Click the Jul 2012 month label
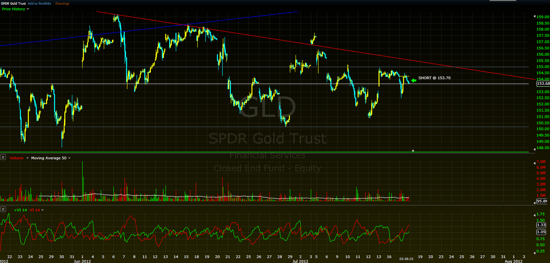550x263 pixels. coord(300,261)
